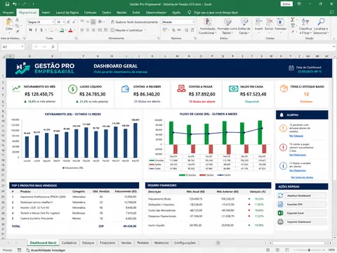Open Format as Table (Formatar como Tabela)
Screen dimensions: 337x253
[227, 26]
